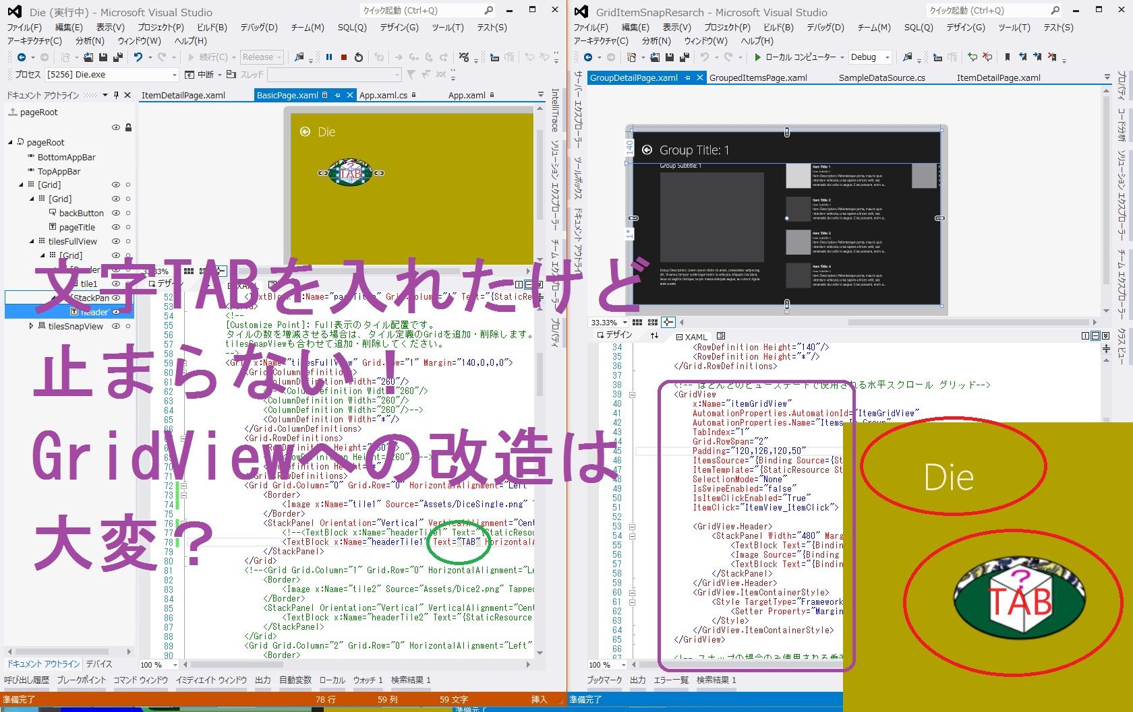The width and height of the screenshot is (1133, 712).
Task: Toggle bookmark icon in GridItemSnapResarch toolbar
Action: pyautogui.click(x=1008, y=57)
